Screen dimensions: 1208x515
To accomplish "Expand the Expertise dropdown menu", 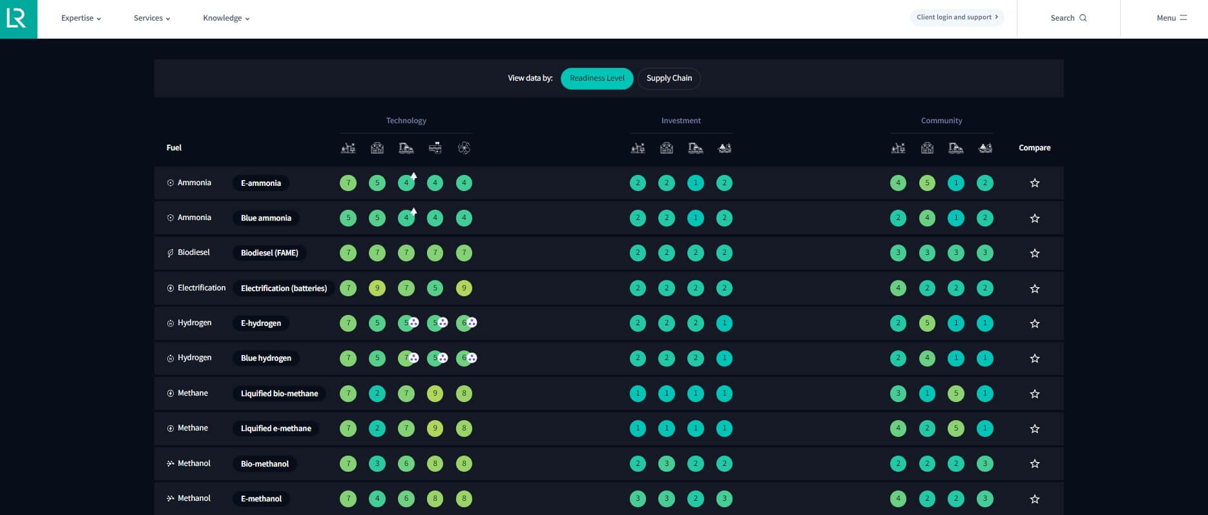I will click(x=81, y=18).
